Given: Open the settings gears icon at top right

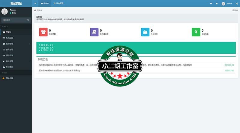Looking at the screenshot, I should pyautogui.click(x=236, y=4).
